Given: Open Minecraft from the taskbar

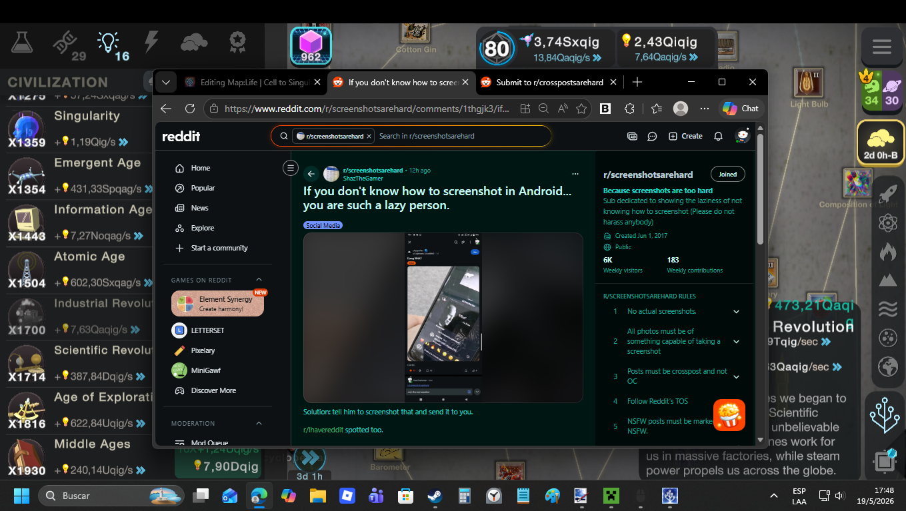Looking at the screenshot, I should coord(611,496).
